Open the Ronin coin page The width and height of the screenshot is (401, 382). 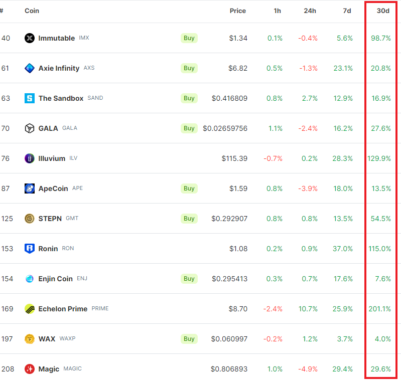coord(48,249)
